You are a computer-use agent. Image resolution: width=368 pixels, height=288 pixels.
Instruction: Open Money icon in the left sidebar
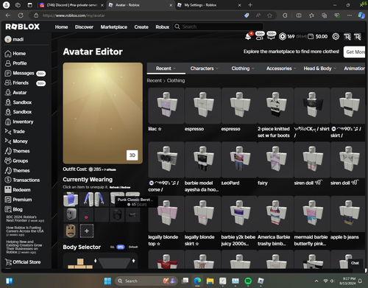point(8,141)
